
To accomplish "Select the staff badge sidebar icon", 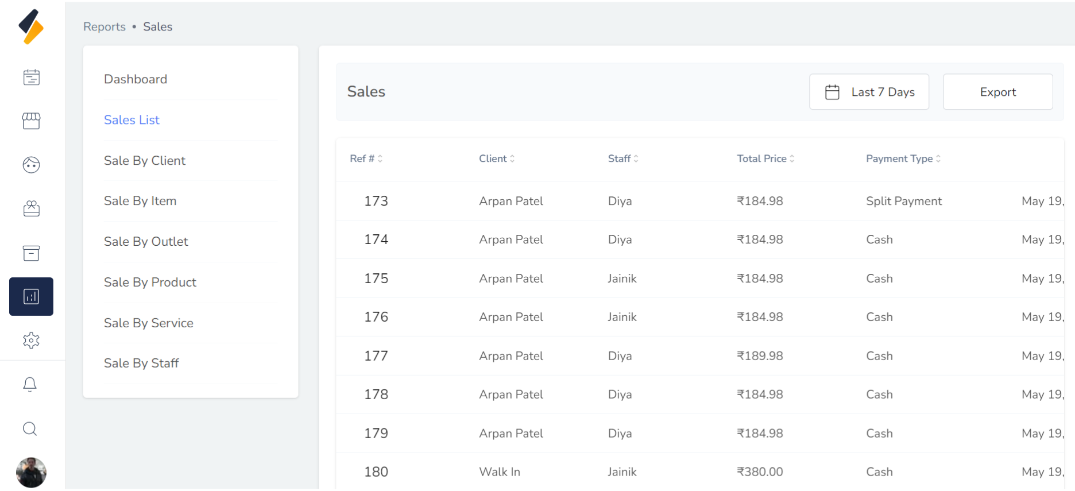I will (x=31, y=208).
